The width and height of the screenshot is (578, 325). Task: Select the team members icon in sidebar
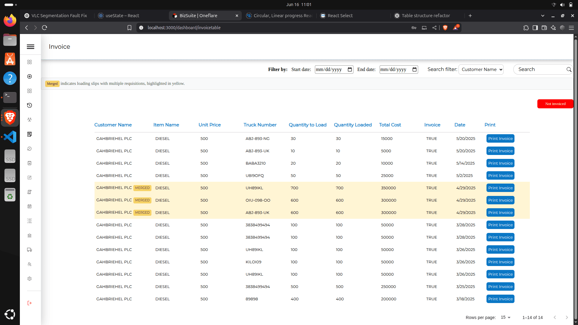point(29,120)
